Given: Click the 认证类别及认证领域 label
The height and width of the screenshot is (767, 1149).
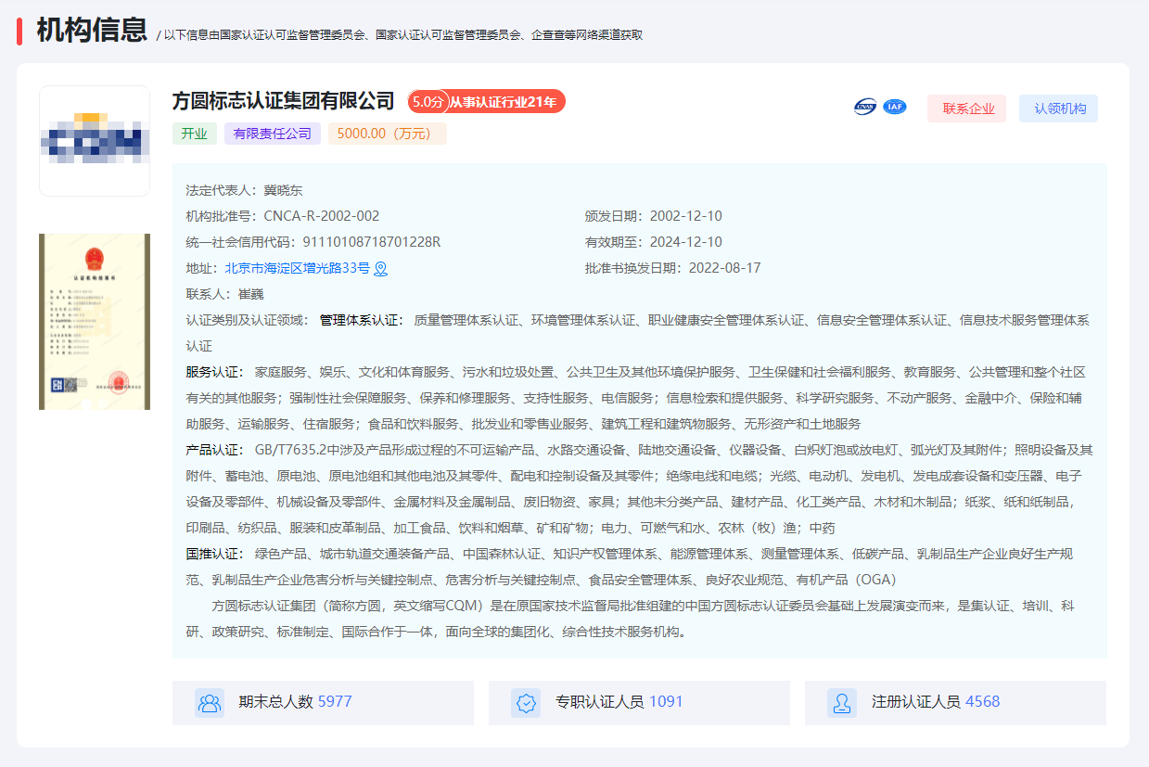Looking at the screenshot, I should click(248, 320).
